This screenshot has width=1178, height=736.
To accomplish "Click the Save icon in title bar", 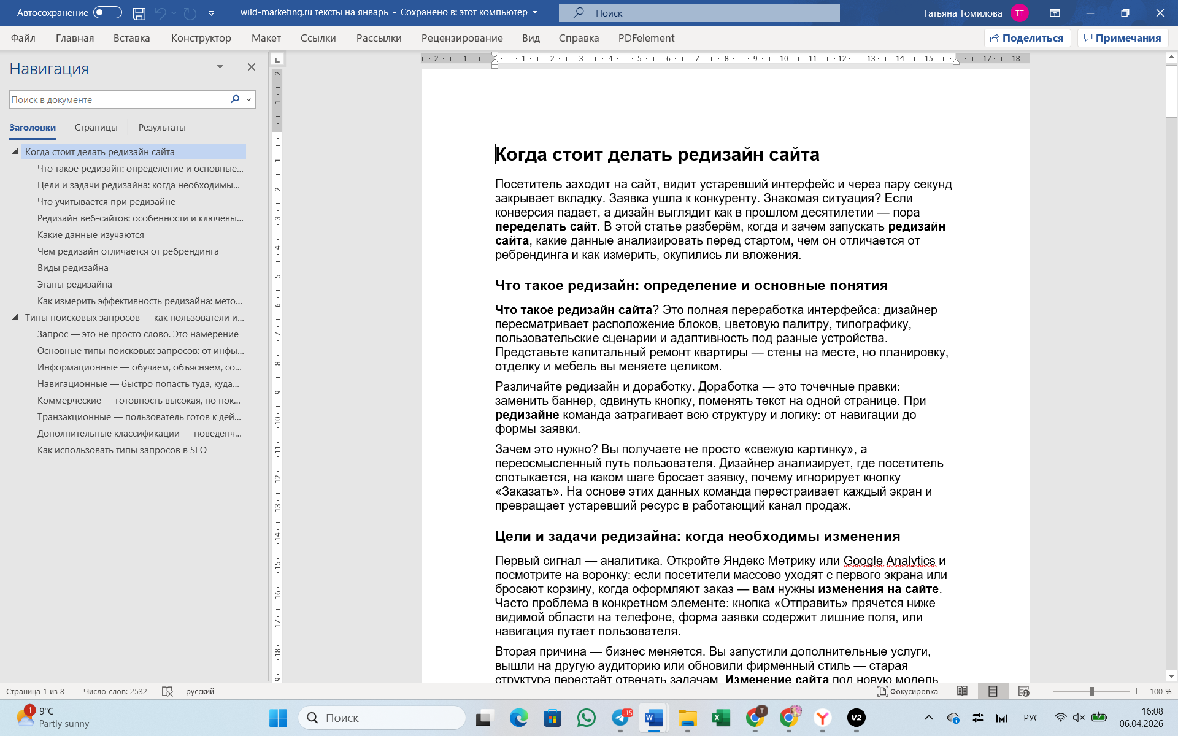I will [139, 13].
